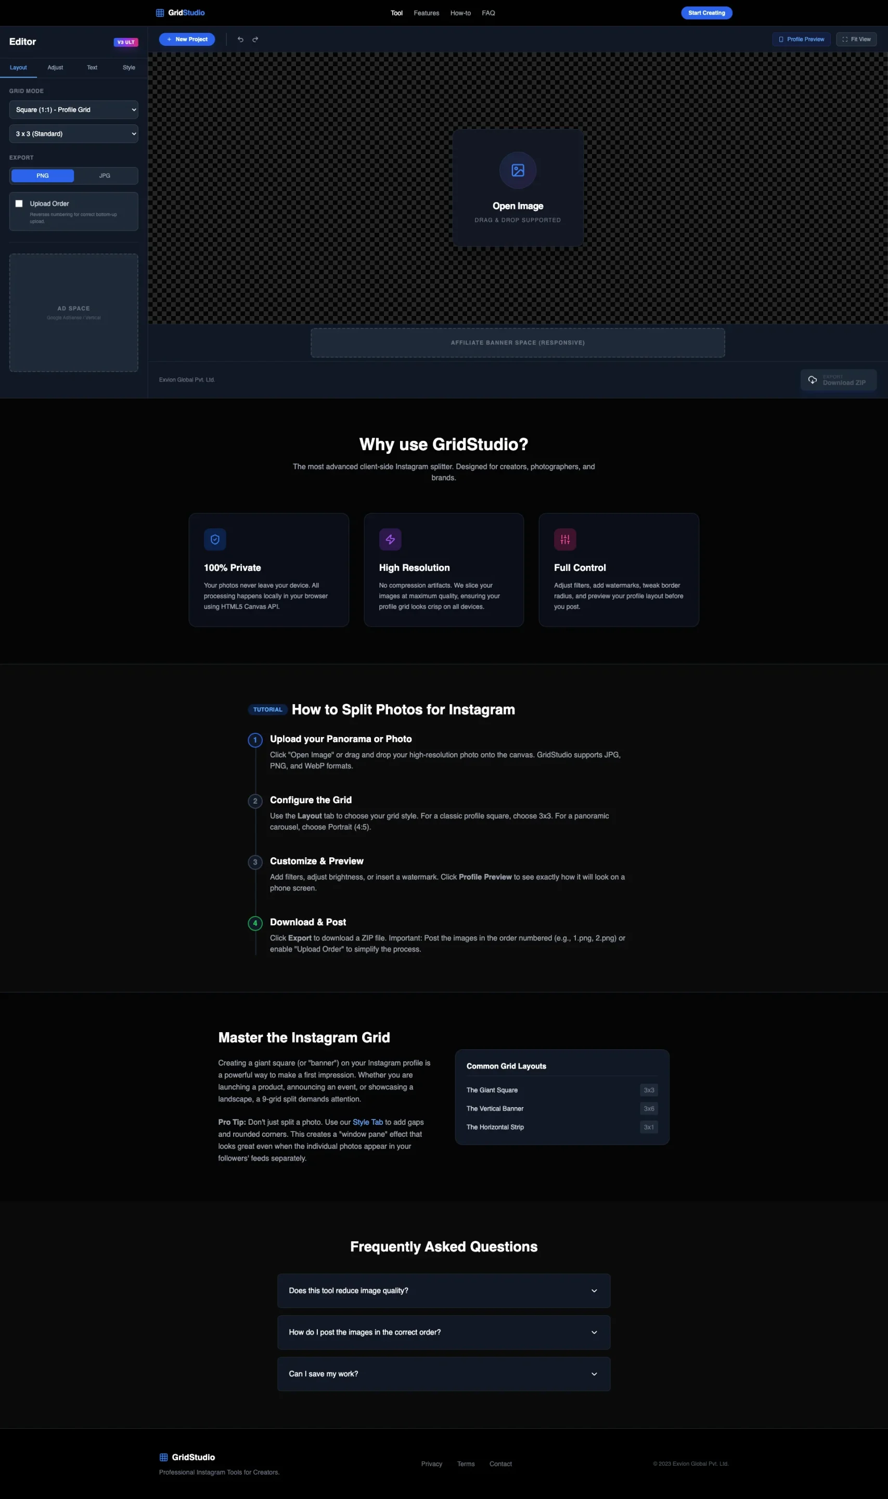Click the New Project button
The height and width of the screenshot is (1499, 888).
(187, 40)
